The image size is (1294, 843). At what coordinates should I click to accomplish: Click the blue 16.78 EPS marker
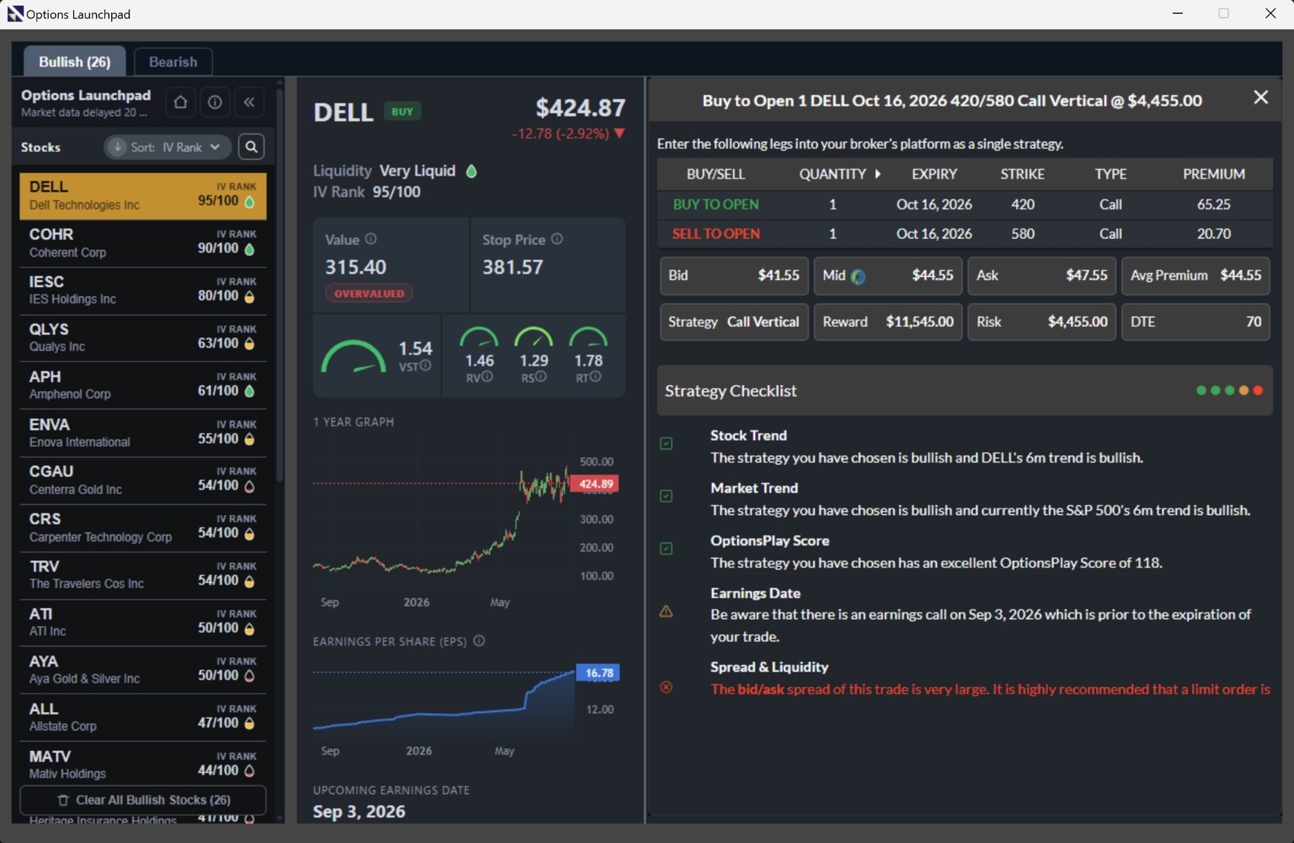(598, 673)
